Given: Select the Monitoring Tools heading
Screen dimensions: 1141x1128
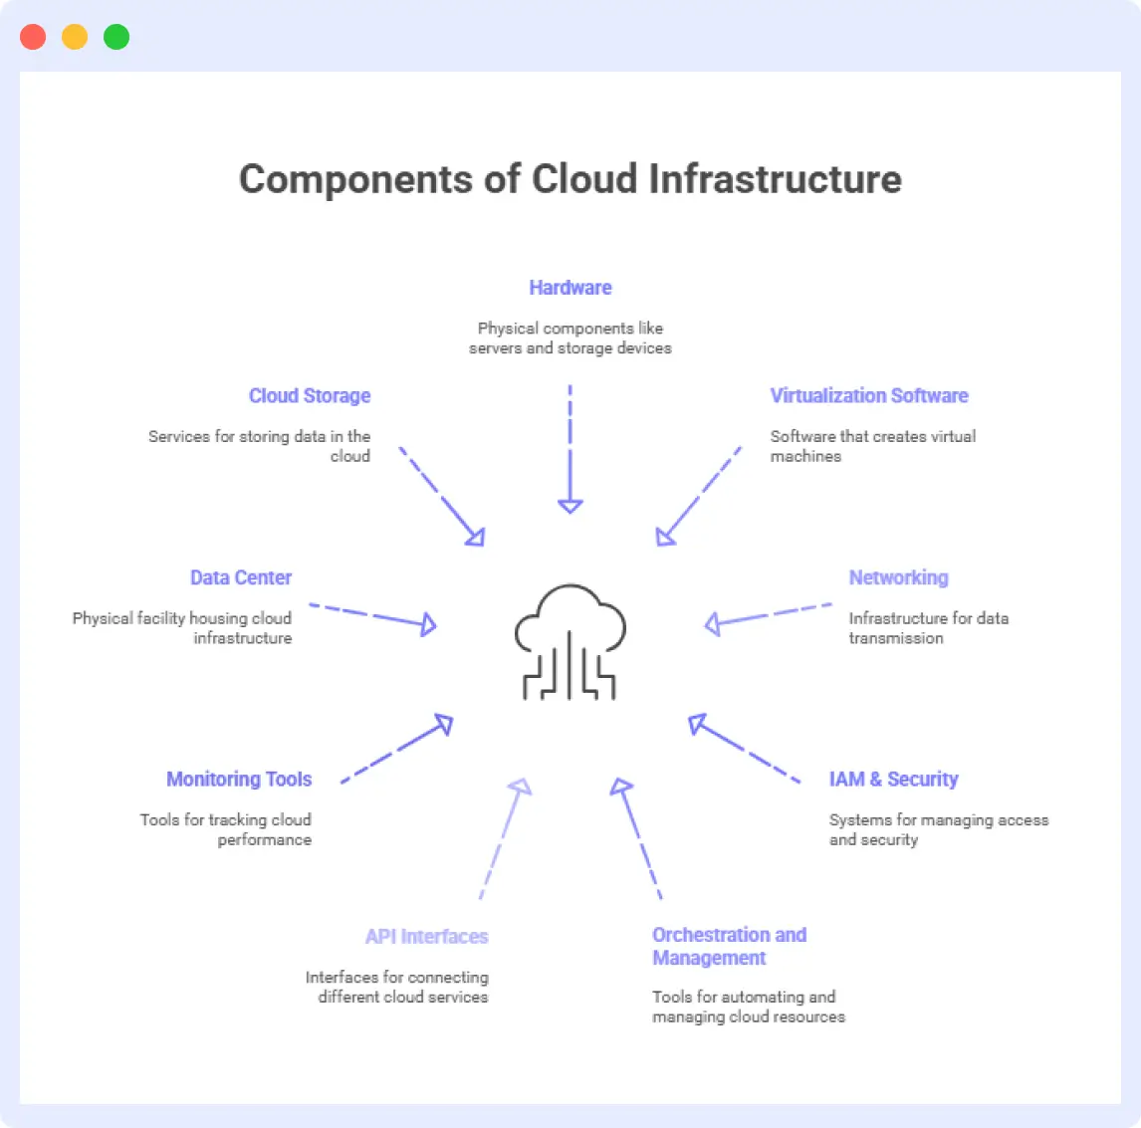Looking at the screenshot, I should [x=239, y=779].
